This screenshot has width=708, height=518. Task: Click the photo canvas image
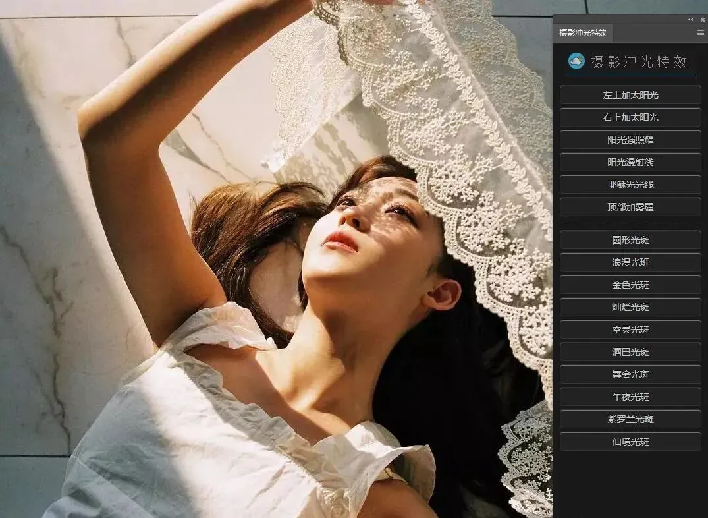click(276, 259)
